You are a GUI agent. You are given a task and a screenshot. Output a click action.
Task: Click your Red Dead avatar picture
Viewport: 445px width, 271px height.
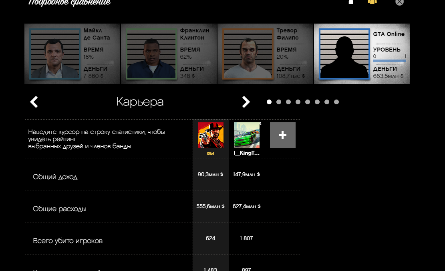tap(211, 135)
